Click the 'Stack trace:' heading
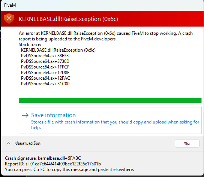The height and width of the screenshot is (177, 204). point(30,45)
